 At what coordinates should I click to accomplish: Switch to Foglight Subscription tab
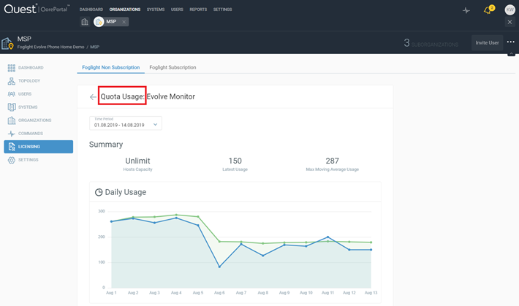[x=173, y=67]
